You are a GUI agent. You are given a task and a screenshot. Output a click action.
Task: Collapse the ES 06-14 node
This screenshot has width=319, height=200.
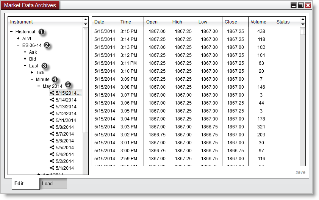coord(18,45)
